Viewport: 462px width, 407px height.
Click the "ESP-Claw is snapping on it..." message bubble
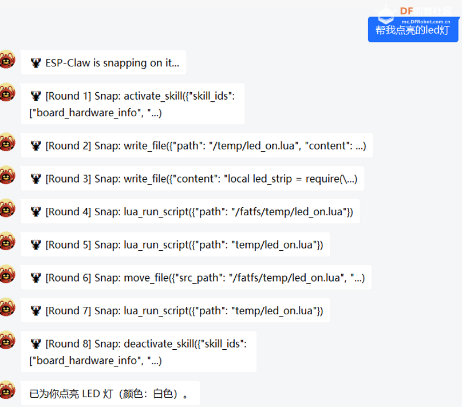pos(104,64)
